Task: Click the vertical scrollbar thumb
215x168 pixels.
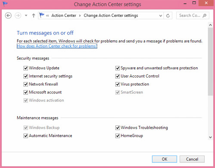Action: (x=210, y=62)
